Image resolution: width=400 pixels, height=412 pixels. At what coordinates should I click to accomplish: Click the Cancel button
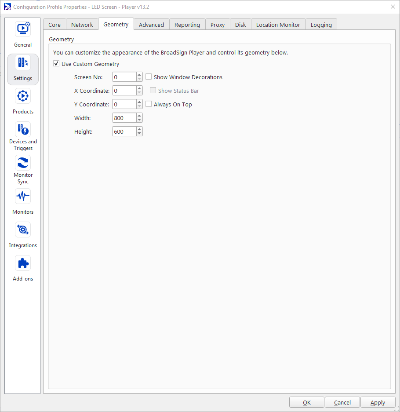342,402
